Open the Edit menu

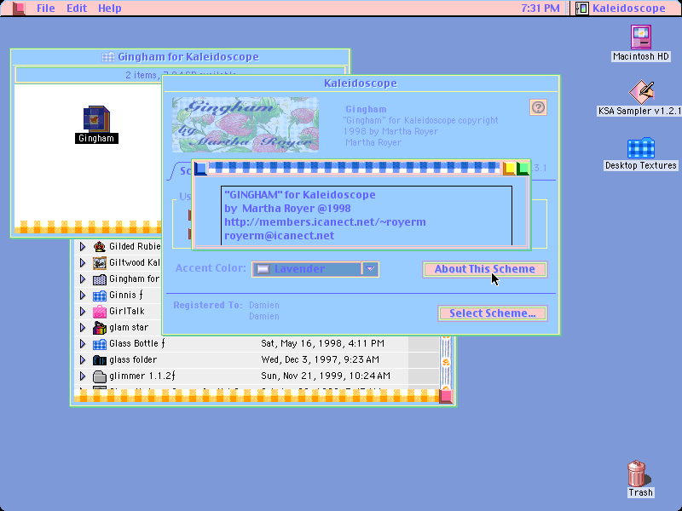(77, 9)
